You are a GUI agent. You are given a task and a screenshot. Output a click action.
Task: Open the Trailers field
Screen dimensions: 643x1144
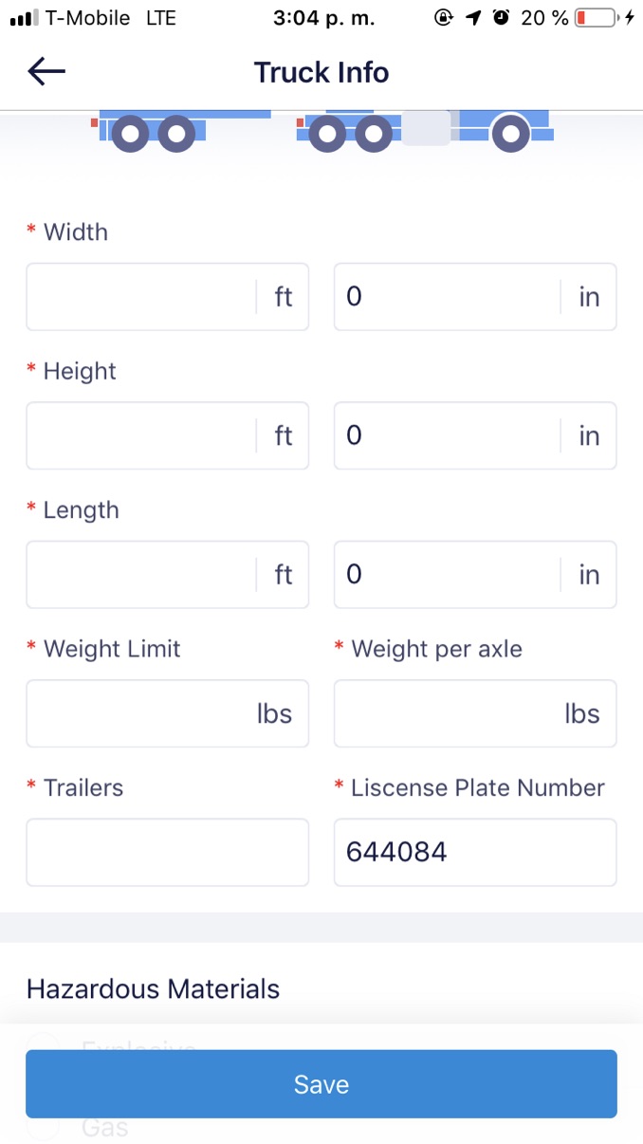pos(167,852)
